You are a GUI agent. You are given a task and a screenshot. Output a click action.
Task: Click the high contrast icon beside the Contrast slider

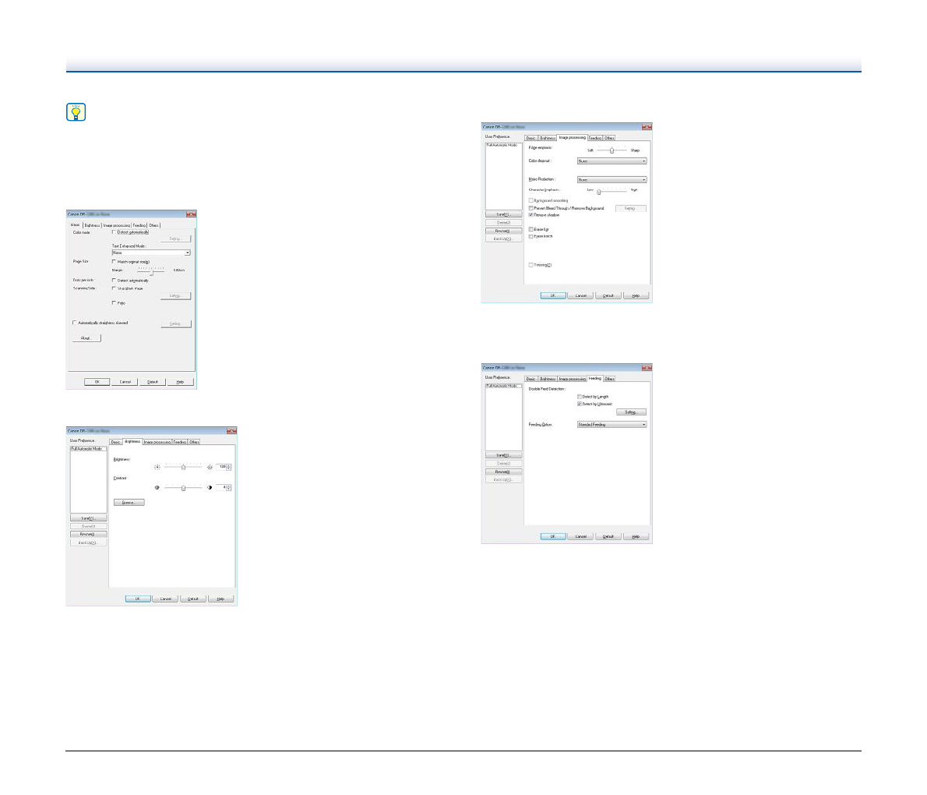click(x=209, y=487)
